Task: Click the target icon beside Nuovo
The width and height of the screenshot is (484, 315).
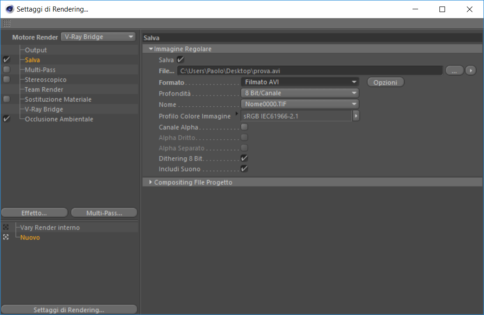Action: pos(6,237)
